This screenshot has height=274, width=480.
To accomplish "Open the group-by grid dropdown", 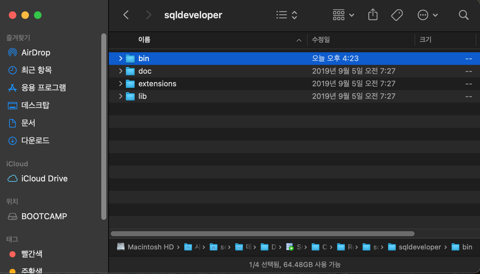I will pyautogui.click(x=343, y=15).
